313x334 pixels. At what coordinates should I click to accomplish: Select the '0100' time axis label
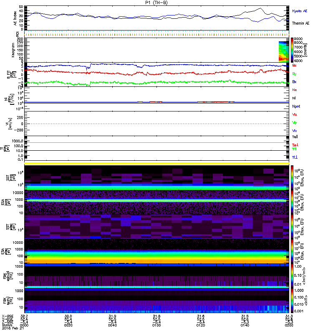(156, 326)
